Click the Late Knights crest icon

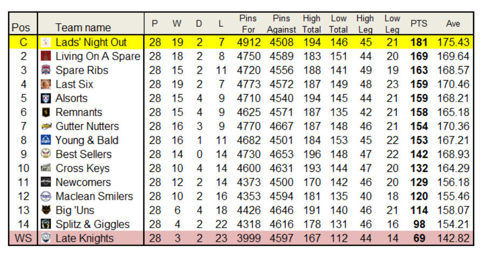[x=46, y=238]
